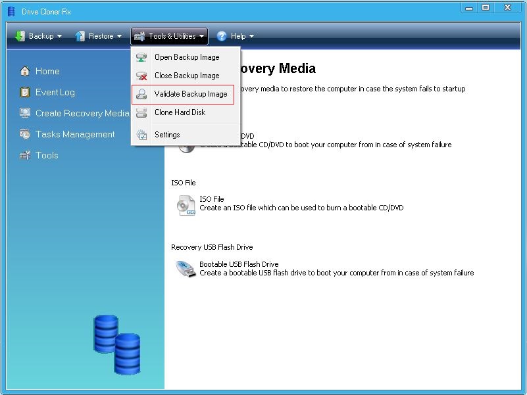The height and width of the screenshot is (395, 527).
Task: Select the ISO File option title
Action: click(x=212, y=199)
